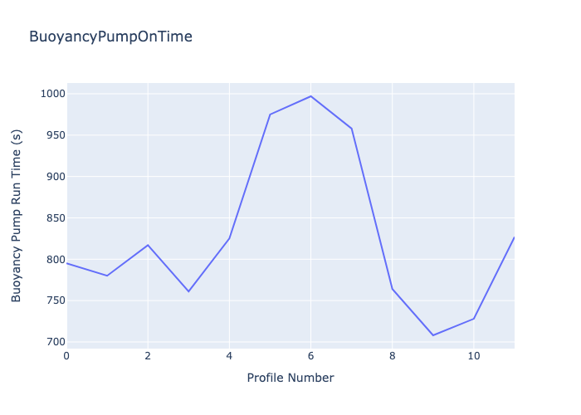The image size is (581, 415).
Task: Click the line vertex at profile 2
Action: (148, 245)
